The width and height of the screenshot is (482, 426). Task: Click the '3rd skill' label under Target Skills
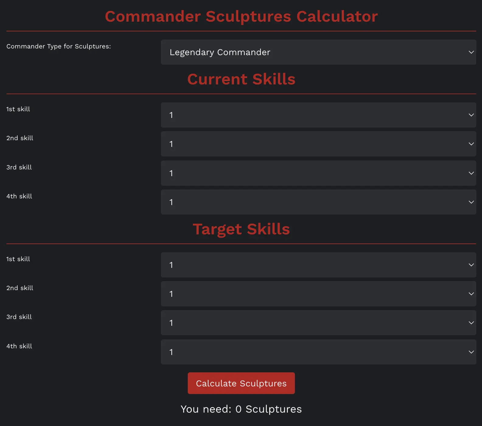(19, 317)
